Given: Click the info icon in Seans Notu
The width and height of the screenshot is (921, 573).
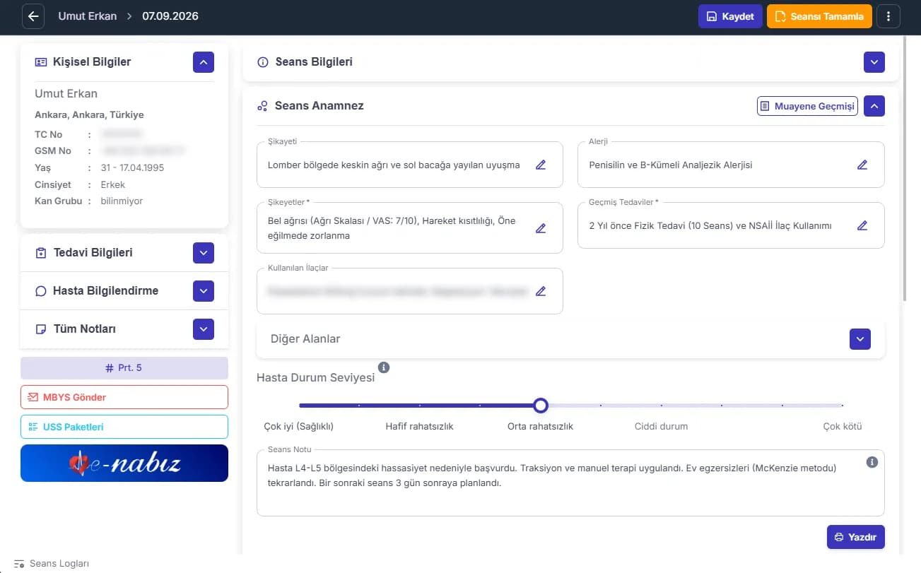Looking at the screenshot, I should pyautogui.click(x=872, y=462).
